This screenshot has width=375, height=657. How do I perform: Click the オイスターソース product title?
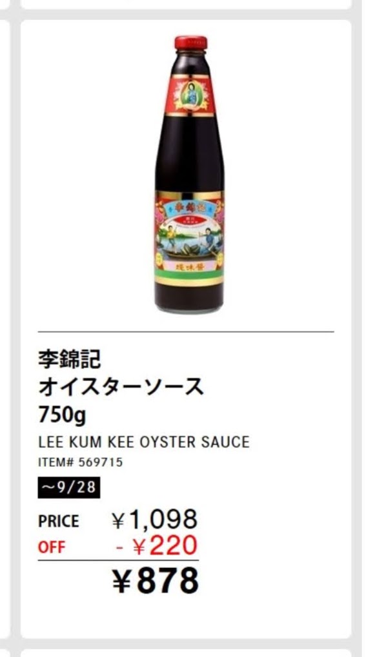click(121, 387)
